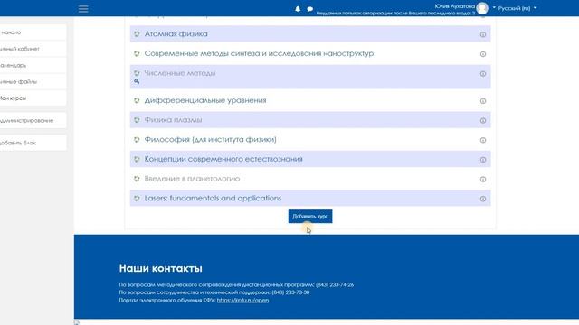Show info for Философия course
The image size is (579, 325).
point(482,140)
